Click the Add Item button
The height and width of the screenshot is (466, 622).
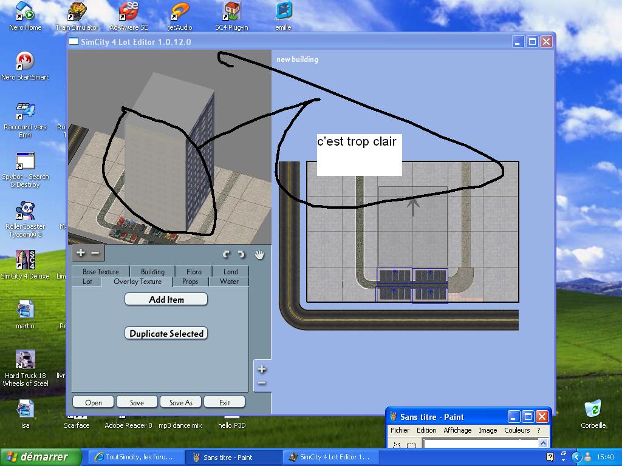(166, 299)
